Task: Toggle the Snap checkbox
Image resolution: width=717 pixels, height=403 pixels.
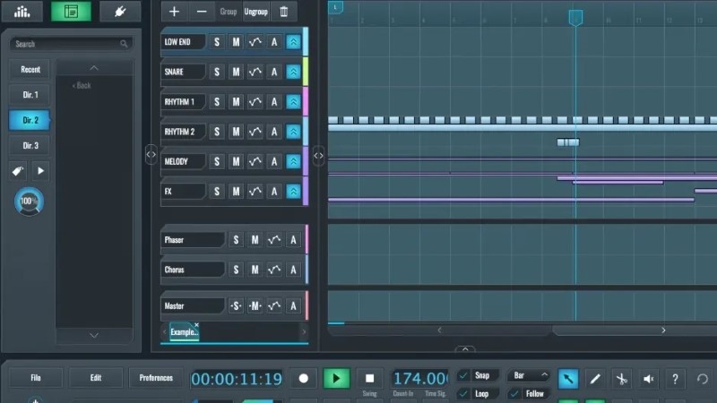Action: (463, 375)
